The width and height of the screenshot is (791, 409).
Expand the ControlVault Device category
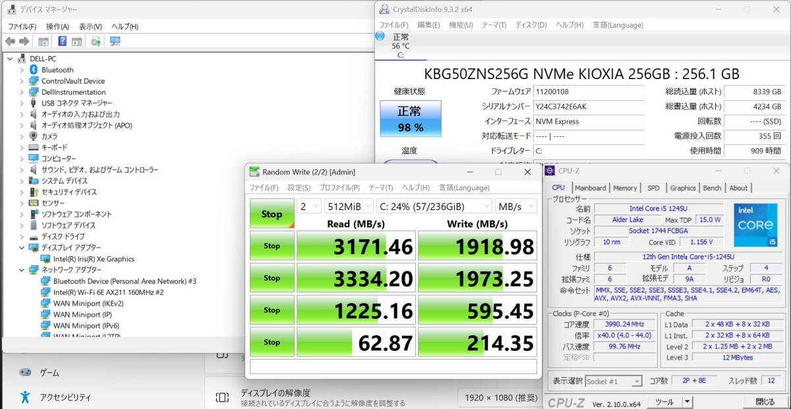(22, 81)
